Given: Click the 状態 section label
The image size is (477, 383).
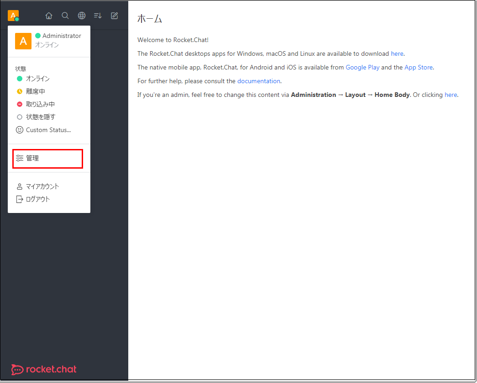Looking at the screenshot, I should pyautogui.click(x=21, y=69).
